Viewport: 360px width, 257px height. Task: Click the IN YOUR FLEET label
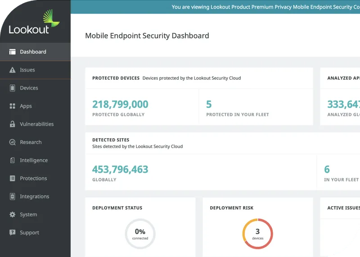[x=342, y=180]
